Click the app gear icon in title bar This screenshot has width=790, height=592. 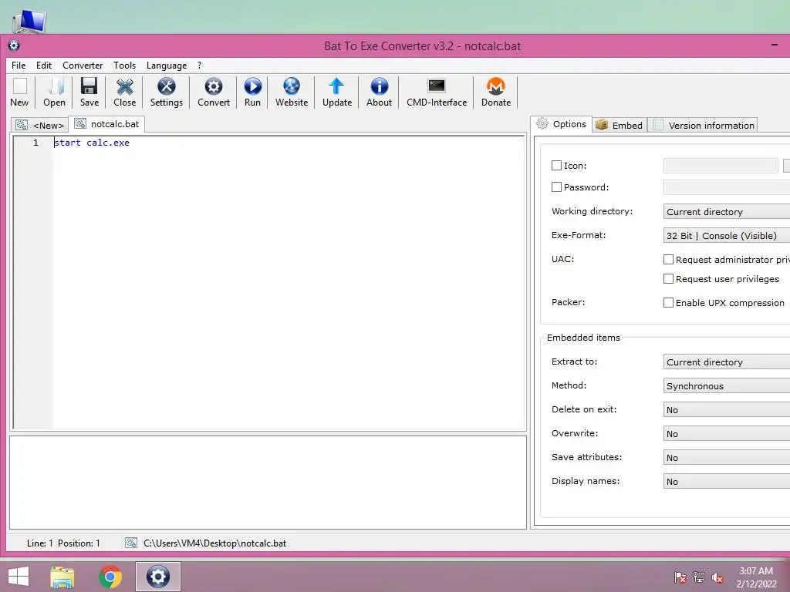tap(14, 45)
